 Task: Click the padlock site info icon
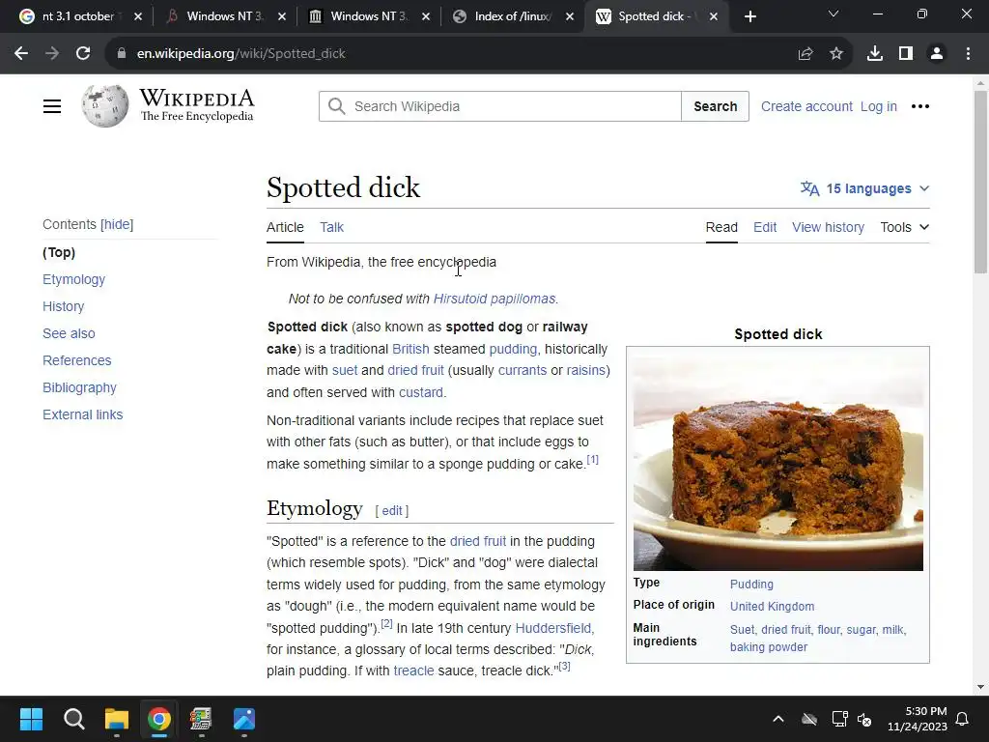tap(122, 54)
